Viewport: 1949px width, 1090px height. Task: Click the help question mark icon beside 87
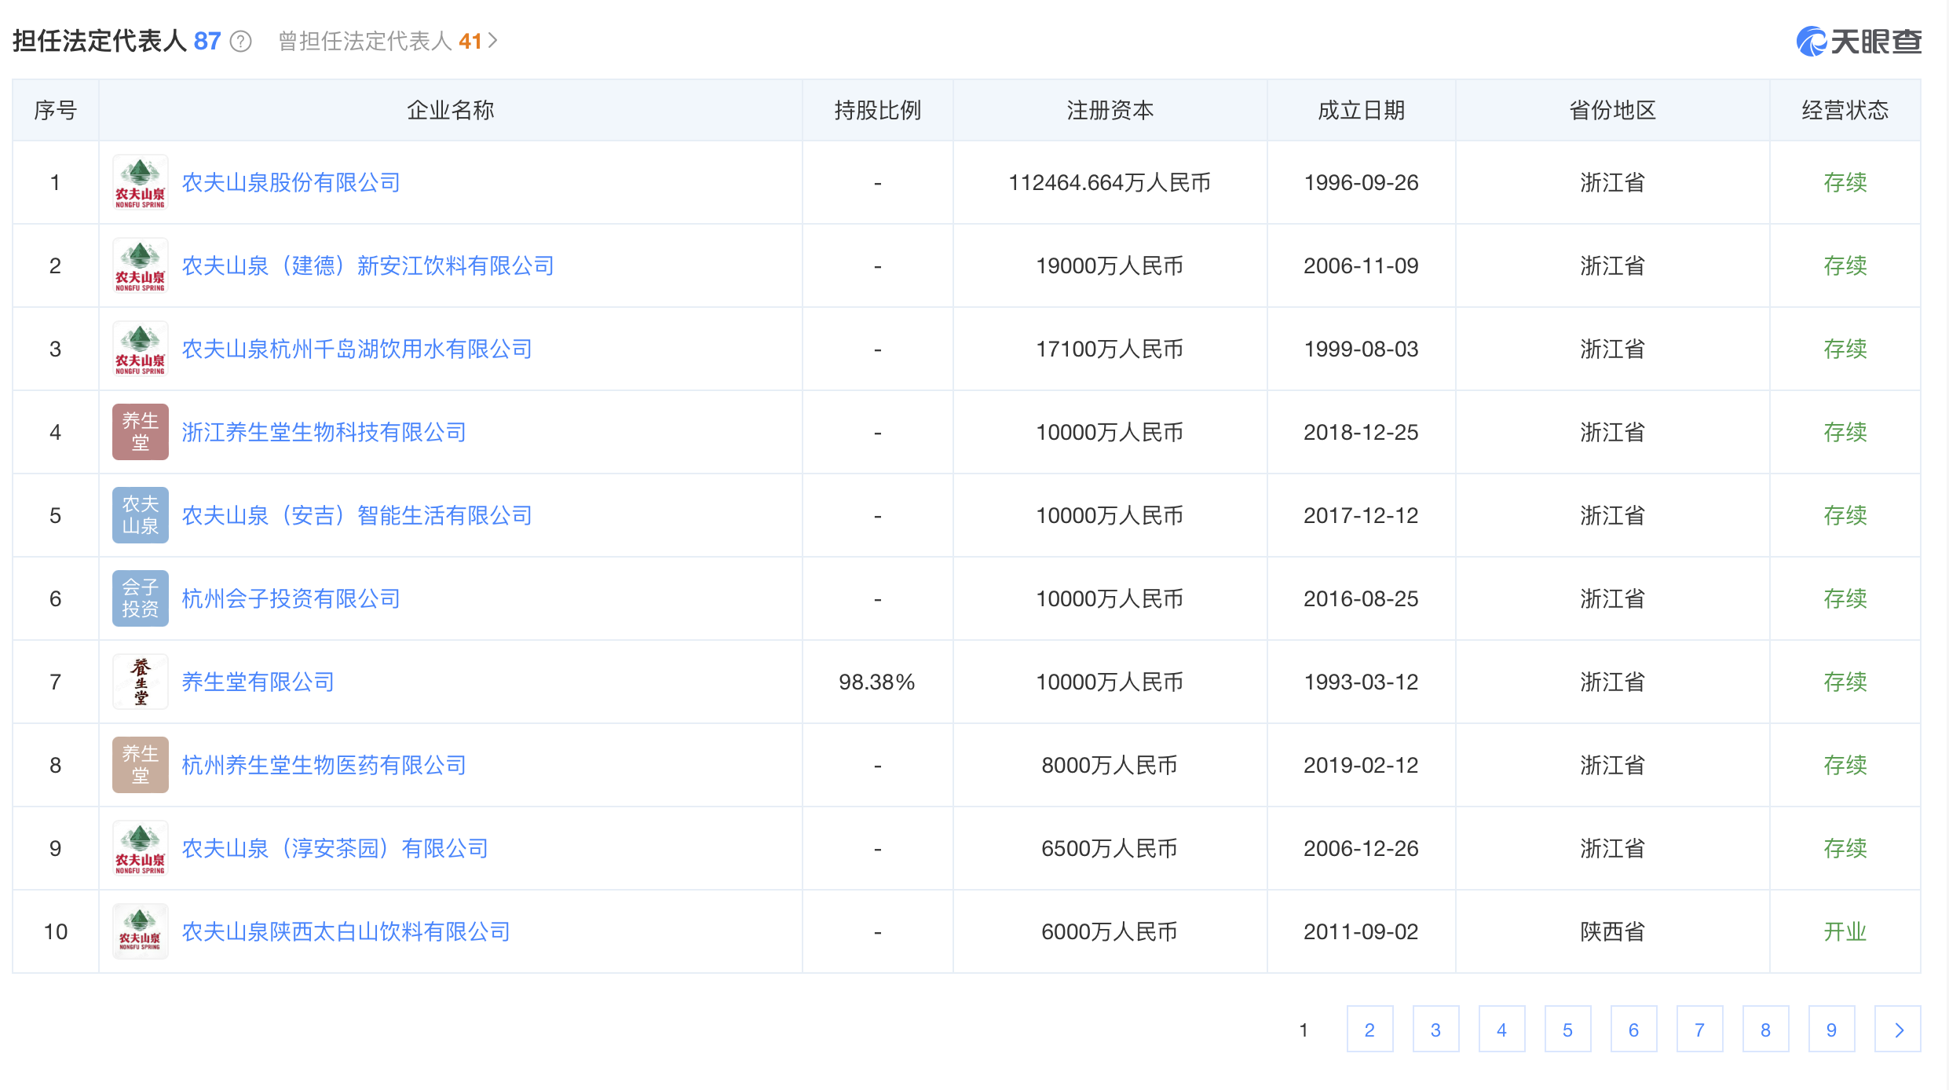(x=240, y=42)
